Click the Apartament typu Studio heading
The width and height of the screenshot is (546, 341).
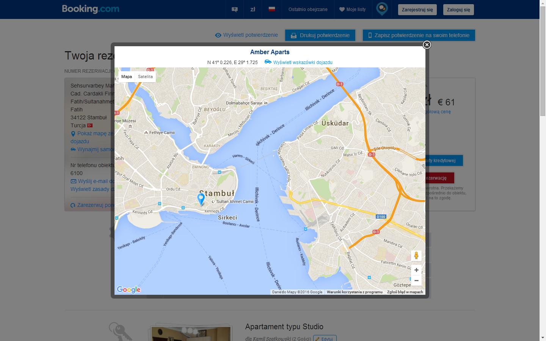click(284, 327)
